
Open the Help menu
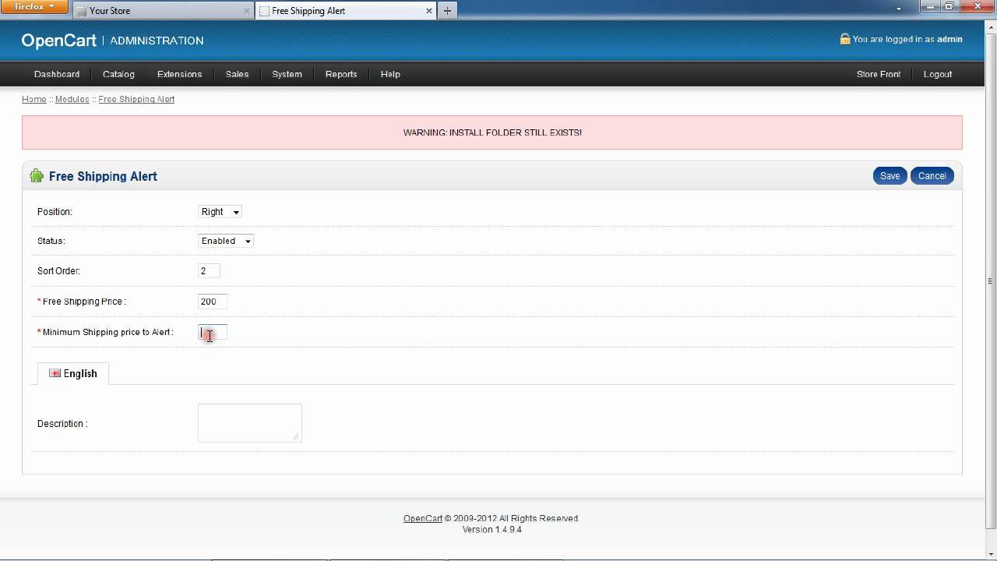coord(390,74)
